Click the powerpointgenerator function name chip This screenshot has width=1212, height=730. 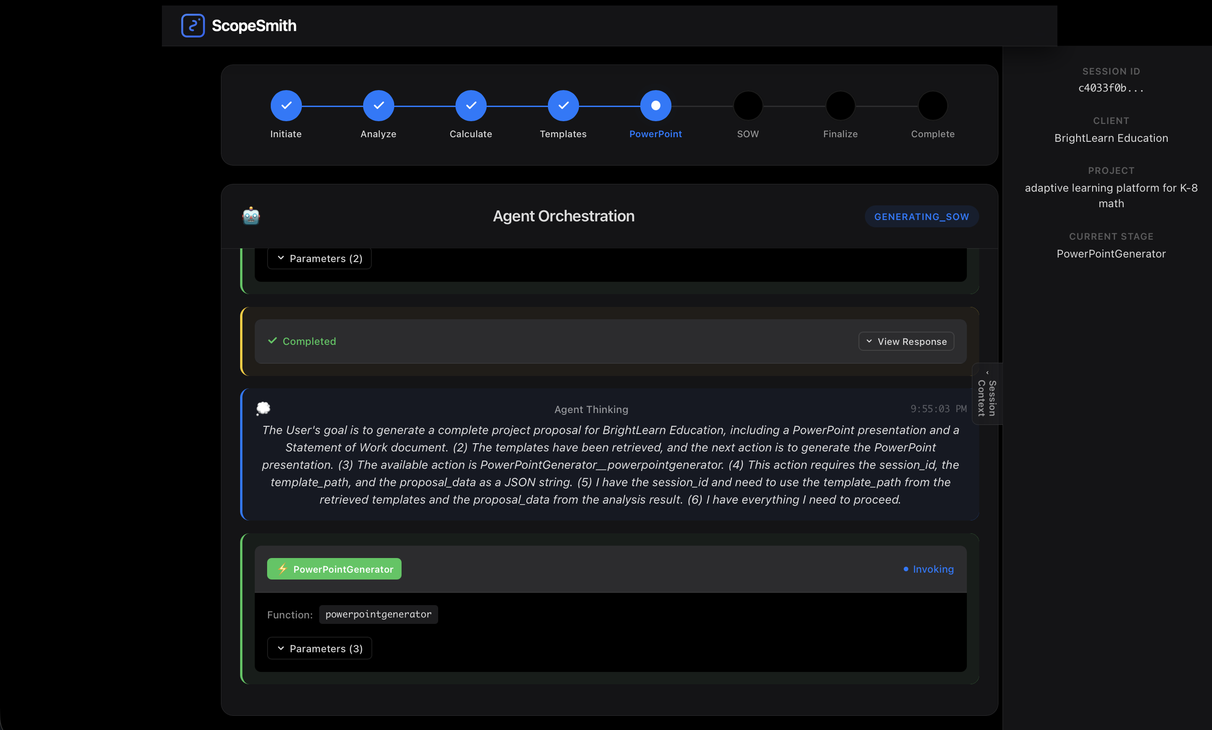pyautogui.click(x=378, y=614)
